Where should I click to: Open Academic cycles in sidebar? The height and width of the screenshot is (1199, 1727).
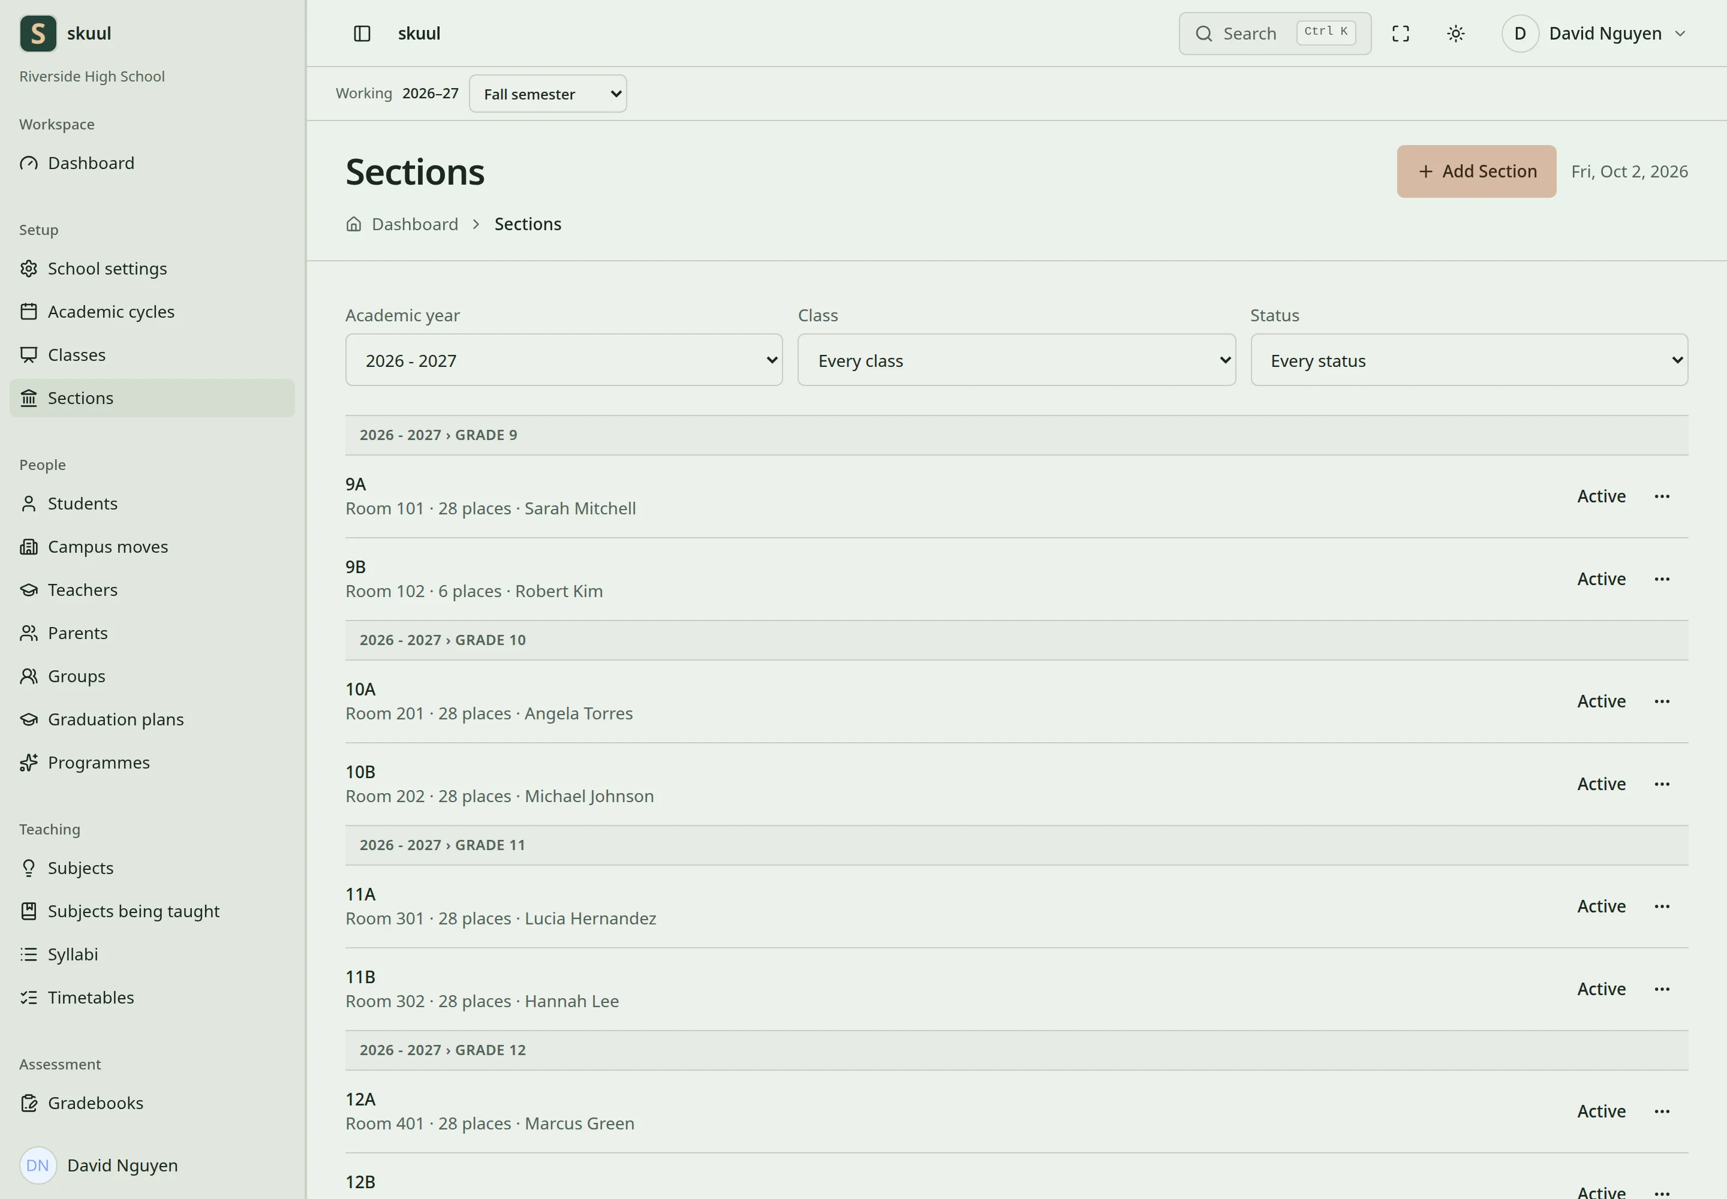click(x=152, y=312)
